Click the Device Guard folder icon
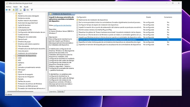The width and height of the screenshot is (190, 107). point(16,39)
